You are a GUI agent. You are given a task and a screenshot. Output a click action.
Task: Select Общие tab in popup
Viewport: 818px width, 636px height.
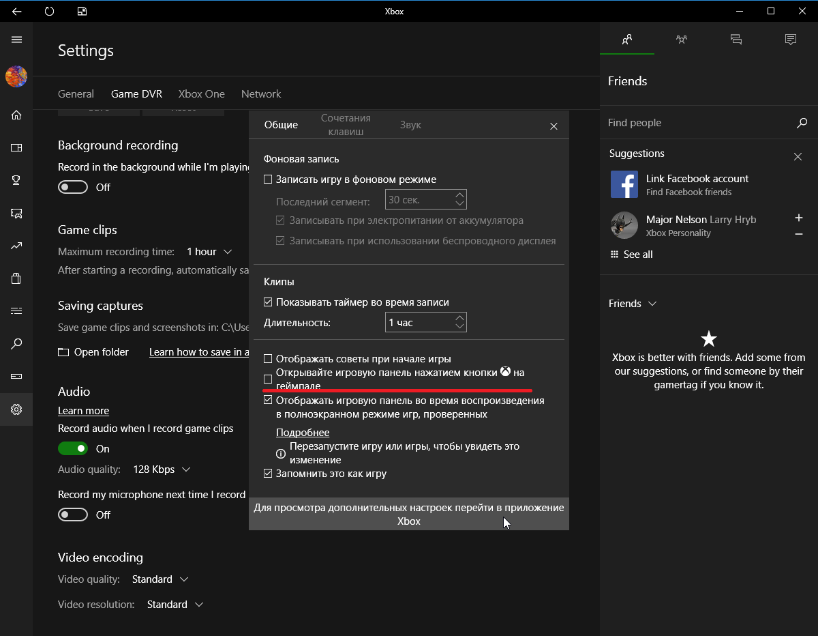(x=281, y=125)
